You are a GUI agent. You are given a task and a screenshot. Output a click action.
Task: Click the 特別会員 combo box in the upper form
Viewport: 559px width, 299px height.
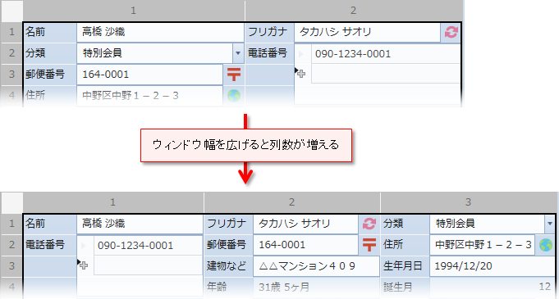(x=160, y=53)
